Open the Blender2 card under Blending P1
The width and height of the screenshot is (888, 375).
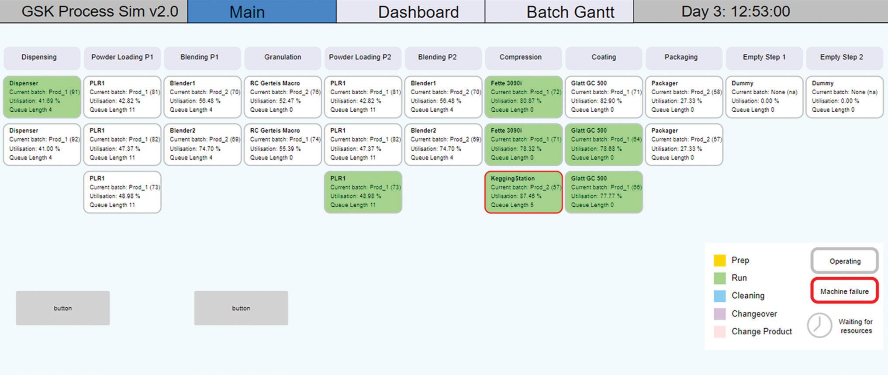203,144
